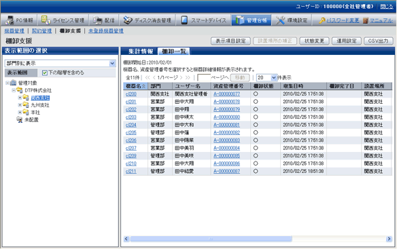The height and width of the screenshot is (249, 397).
Task: Open ライセンス管理 license icon tab
Action: (46, 20)
